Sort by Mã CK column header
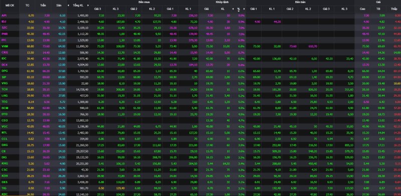 (9, 5)
